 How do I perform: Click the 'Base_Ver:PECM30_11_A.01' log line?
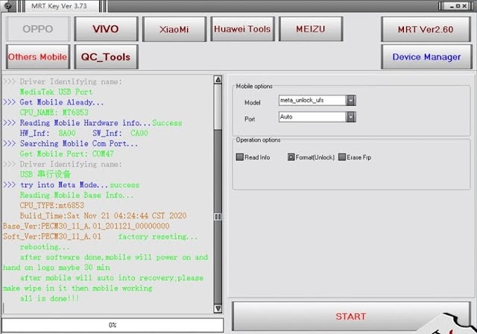[86, 226]
